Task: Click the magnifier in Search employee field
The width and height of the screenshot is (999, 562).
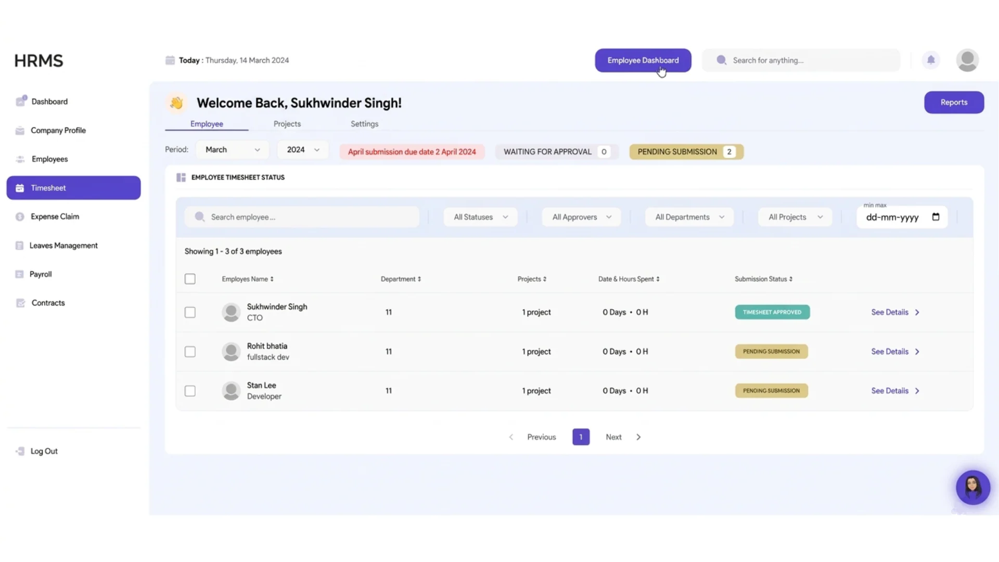Action: tap(200, 217)
